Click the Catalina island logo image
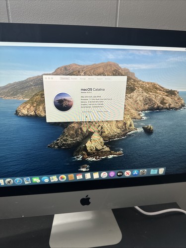Viewport: 186px width, 248px height. click(63, 102)
